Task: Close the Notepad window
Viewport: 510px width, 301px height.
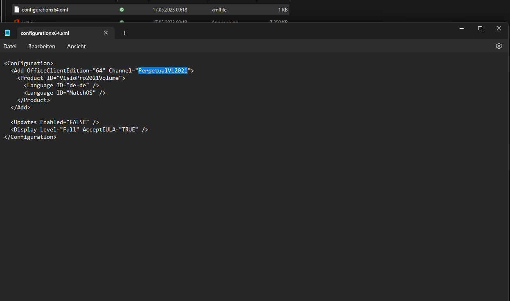Action: (x=499, y=28)
